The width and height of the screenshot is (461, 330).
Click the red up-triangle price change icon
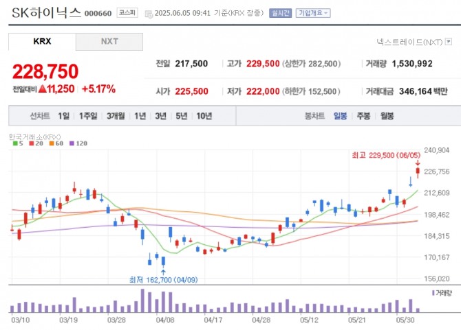click(43, 89)
